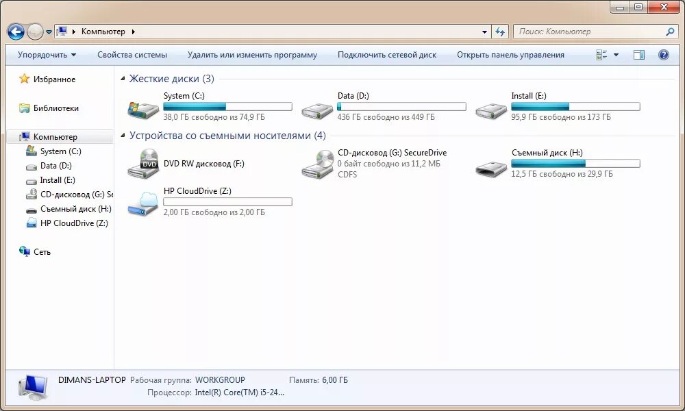Click text 38,0 ГБ свободно из 74,9 ГБ

[214, 117]
